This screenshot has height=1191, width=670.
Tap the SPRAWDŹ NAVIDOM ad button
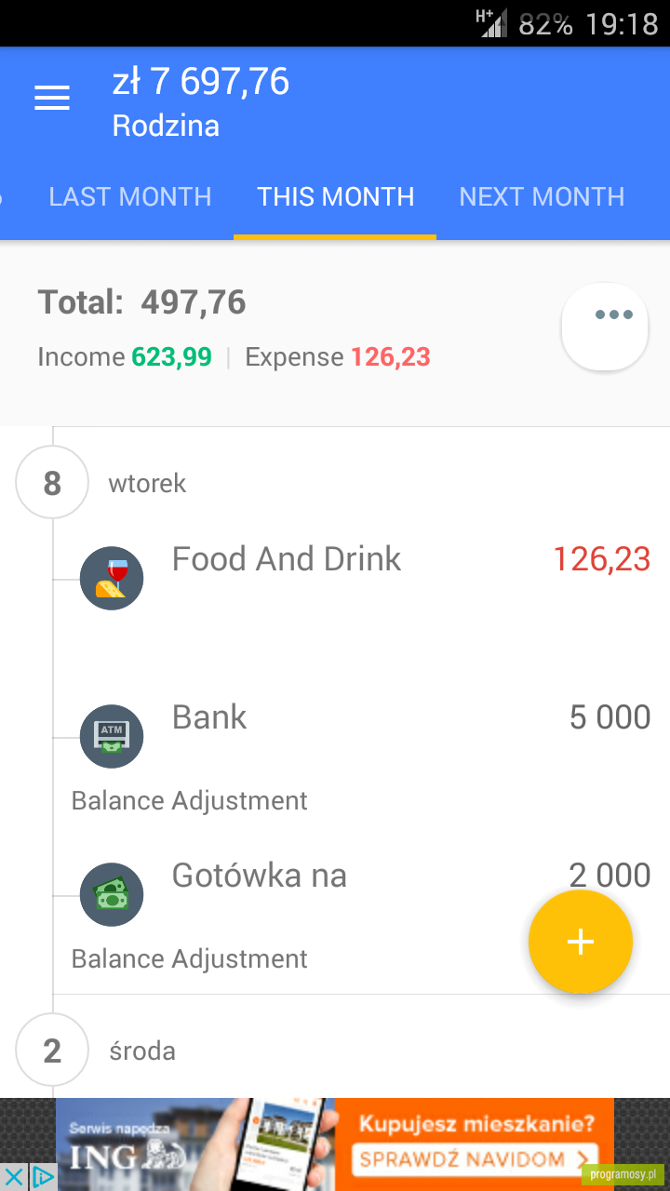coord(476,1160)
